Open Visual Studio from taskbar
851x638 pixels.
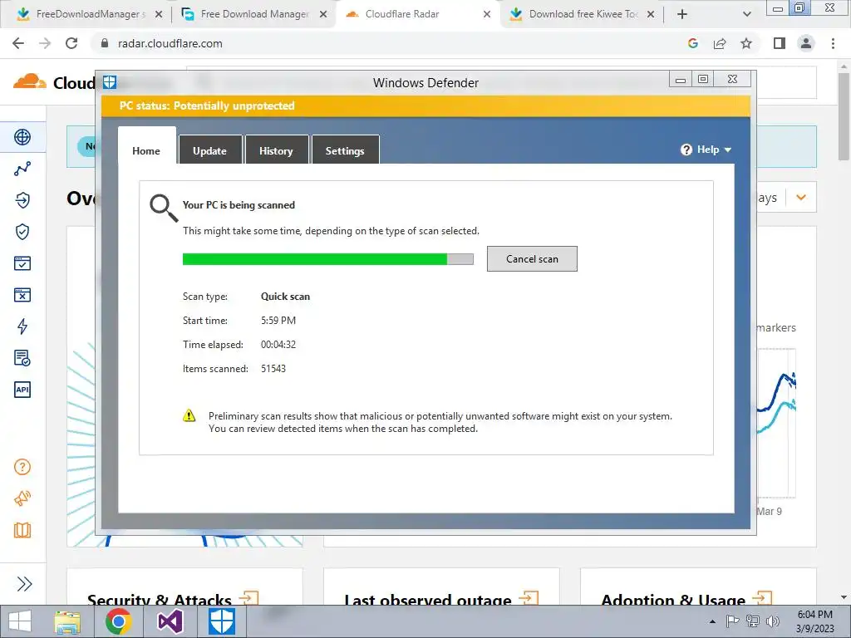(x=170, y=621)
